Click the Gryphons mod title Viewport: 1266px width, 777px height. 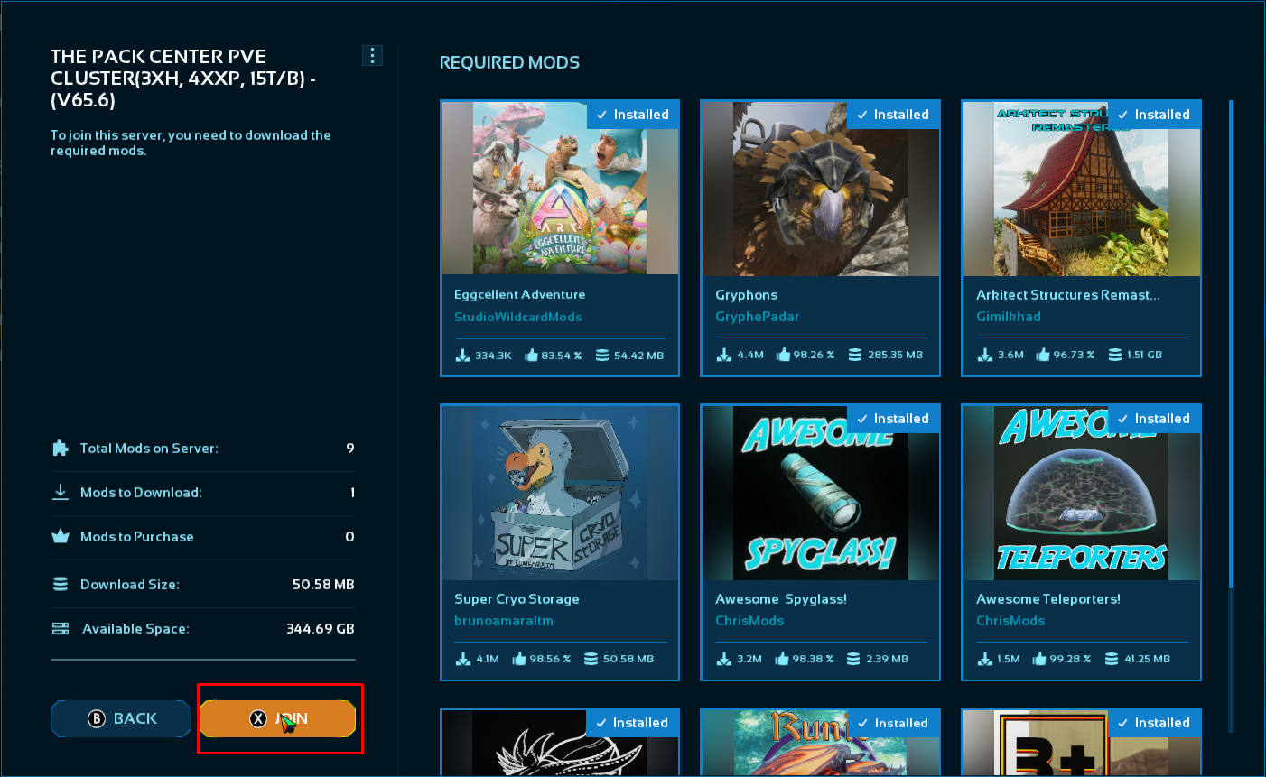point(746,295)
